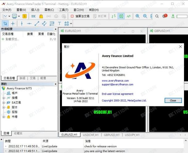Open the 圖表(C) menu
This screenshot has height=153, width=188.
pos(49,10)
